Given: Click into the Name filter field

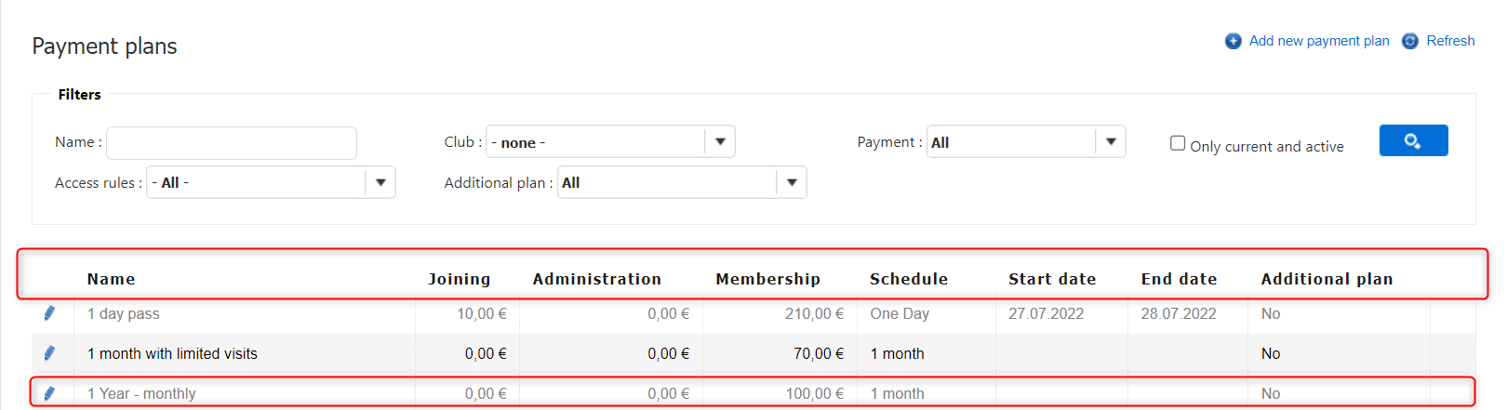Looking at the screenshot, I should tap(232, 143).
